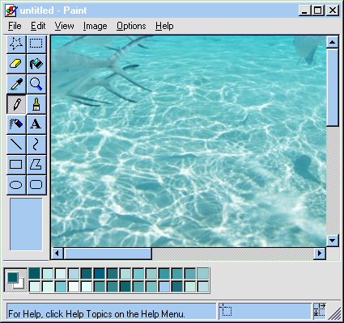Open the Help menu

164,26
